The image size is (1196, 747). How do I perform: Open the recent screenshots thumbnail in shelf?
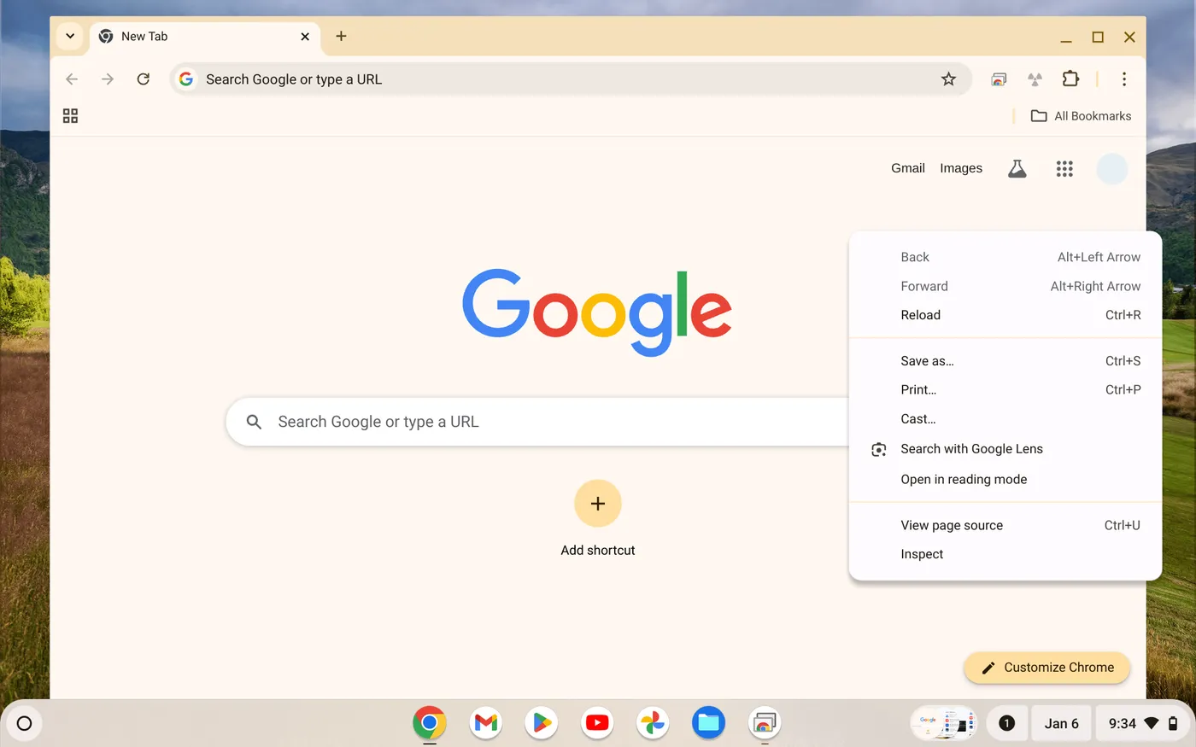click(944, 723)
